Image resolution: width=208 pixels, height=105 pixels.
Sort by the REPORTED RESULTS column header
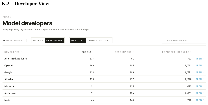tap(177, 52)
